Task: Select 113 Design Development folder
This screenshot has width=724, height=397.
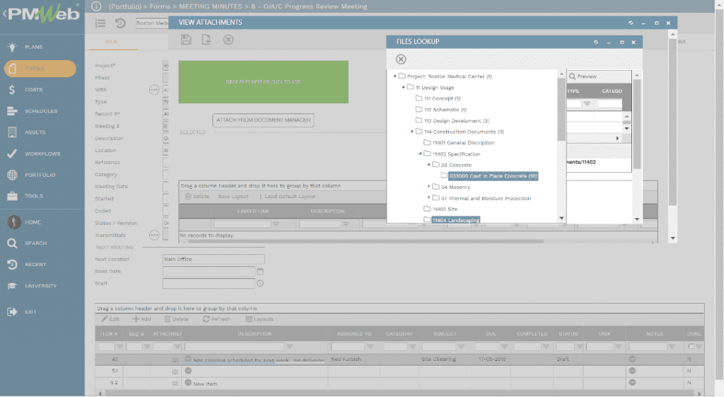Action: tap(457, 120)
